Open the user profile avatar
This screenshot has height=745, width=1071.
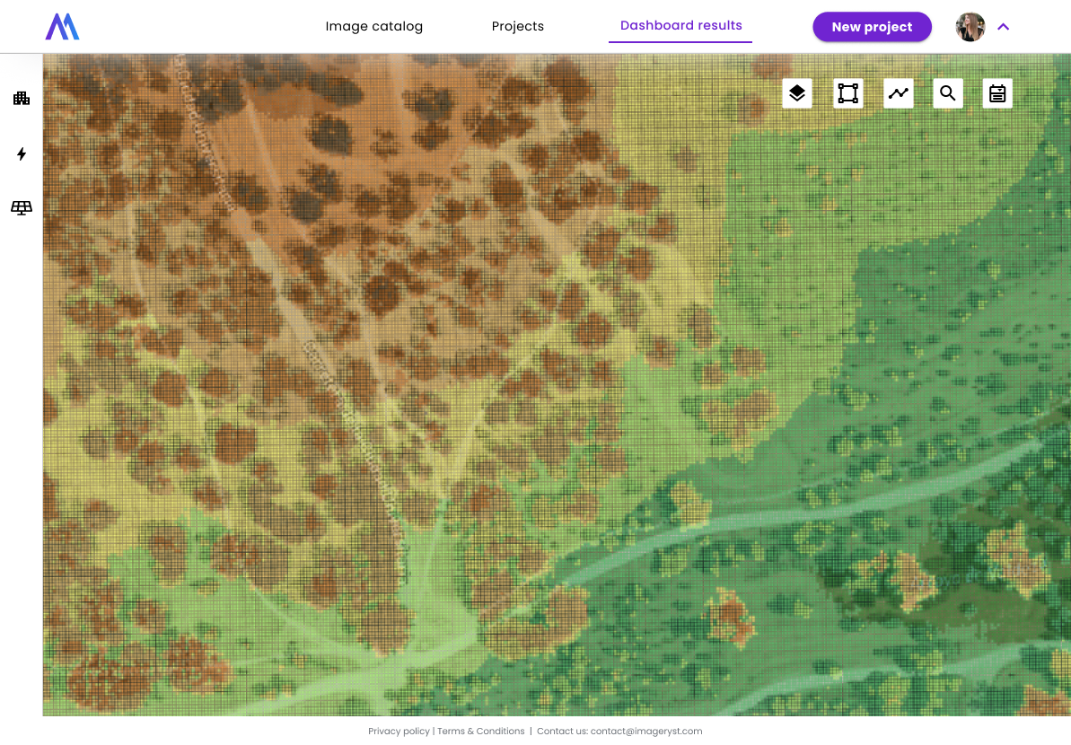970,27
